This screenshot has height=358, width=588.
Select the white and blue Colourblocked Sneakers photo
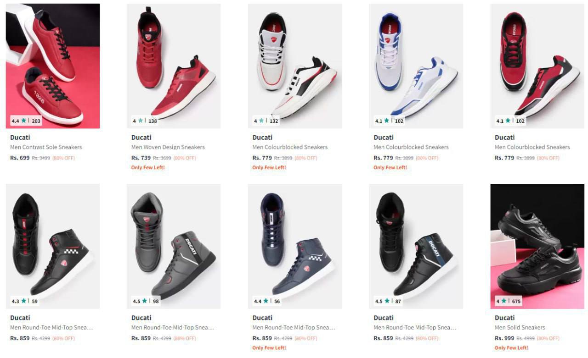tap(416, 66)
